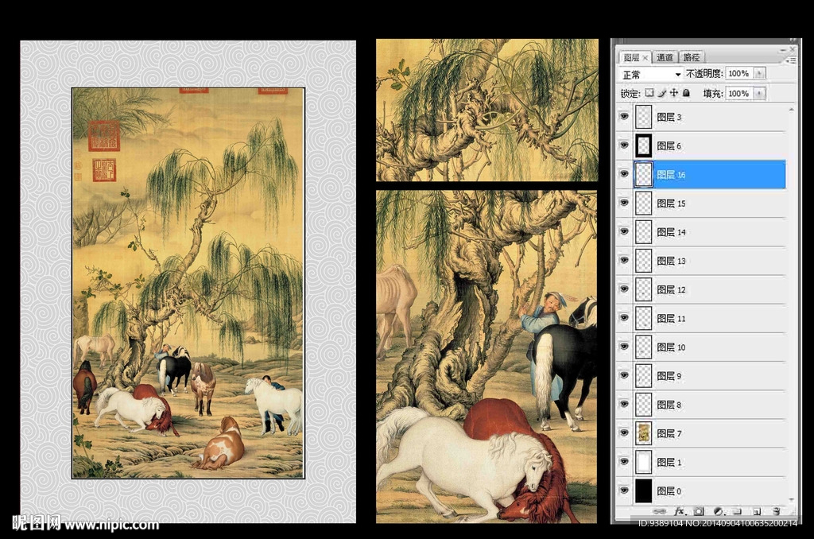Toggle eye icon for 图层 12

point(624,289)
